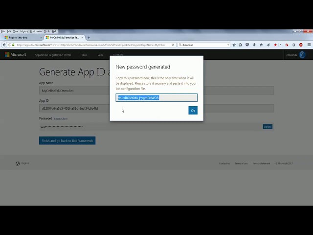Click the paper plane send icon
The width and height of the screenshot is (313, 235).
[268, 45]
